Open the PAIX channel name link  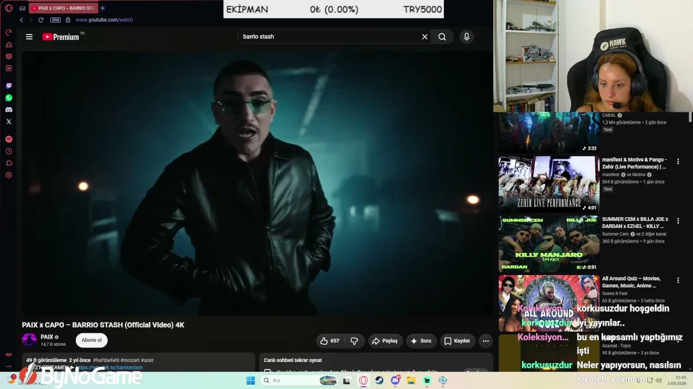[x=47, y=337]
